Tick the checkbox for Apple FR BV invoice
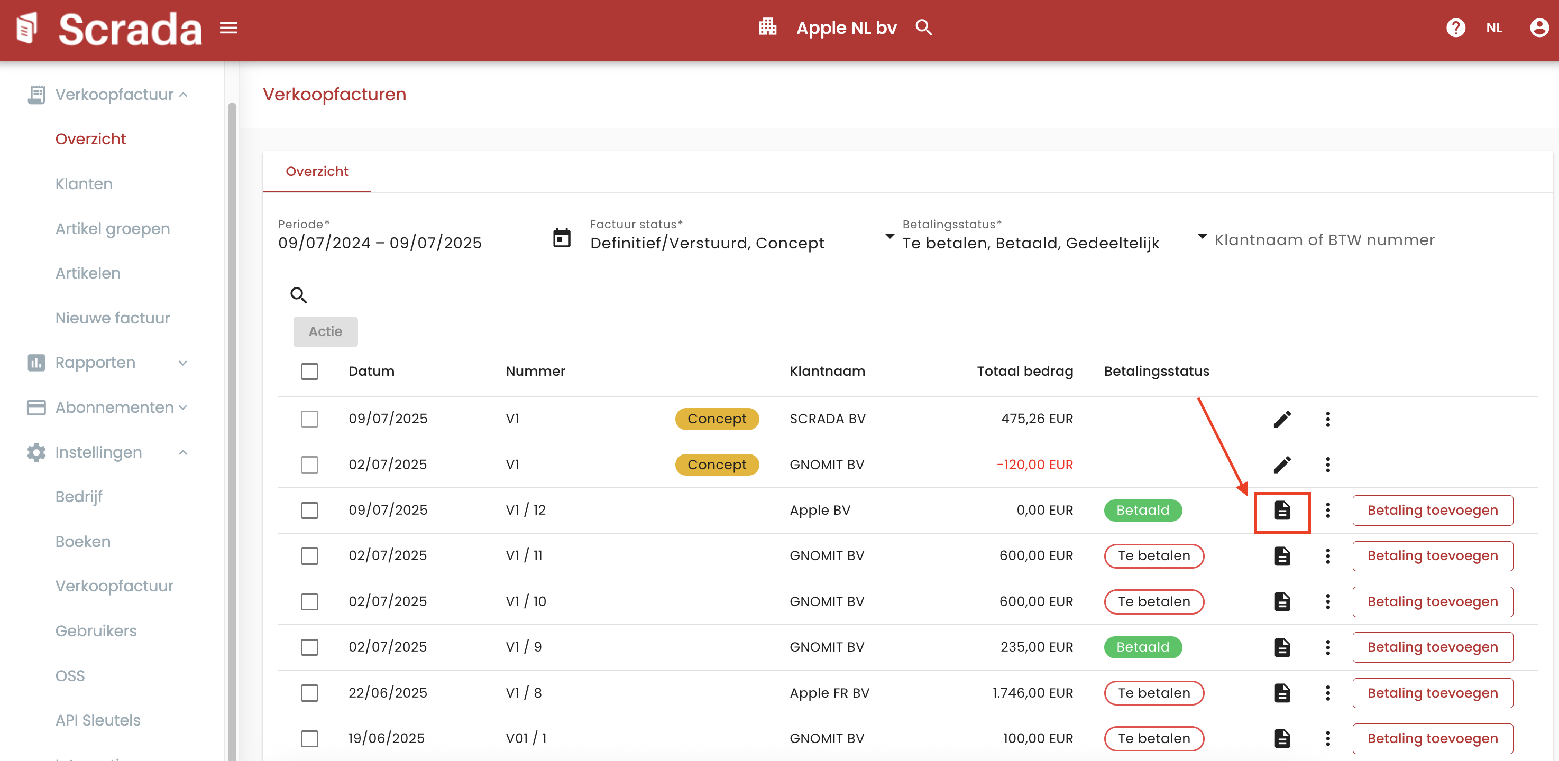The width and height of the screenshot is (1559, 761). click(309, 693)
